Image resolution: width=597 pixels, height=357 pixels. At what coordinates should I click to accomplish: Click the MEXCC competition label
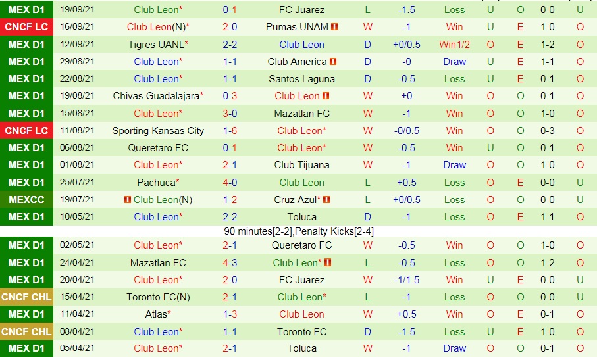(26, 199)
